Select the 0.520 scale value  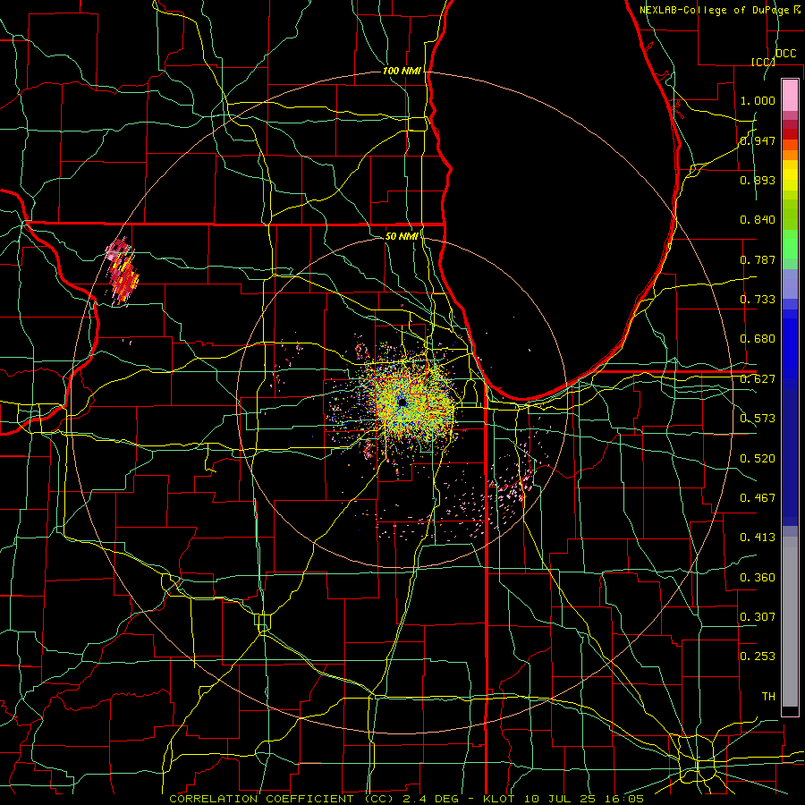(x=758, y=459)
